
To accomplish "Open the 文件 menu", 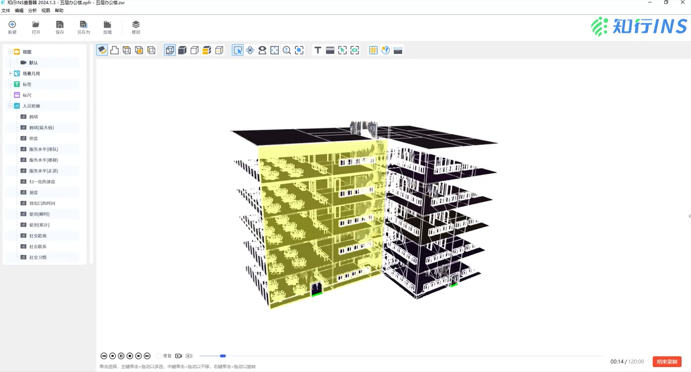I will (x=6, y=10).
